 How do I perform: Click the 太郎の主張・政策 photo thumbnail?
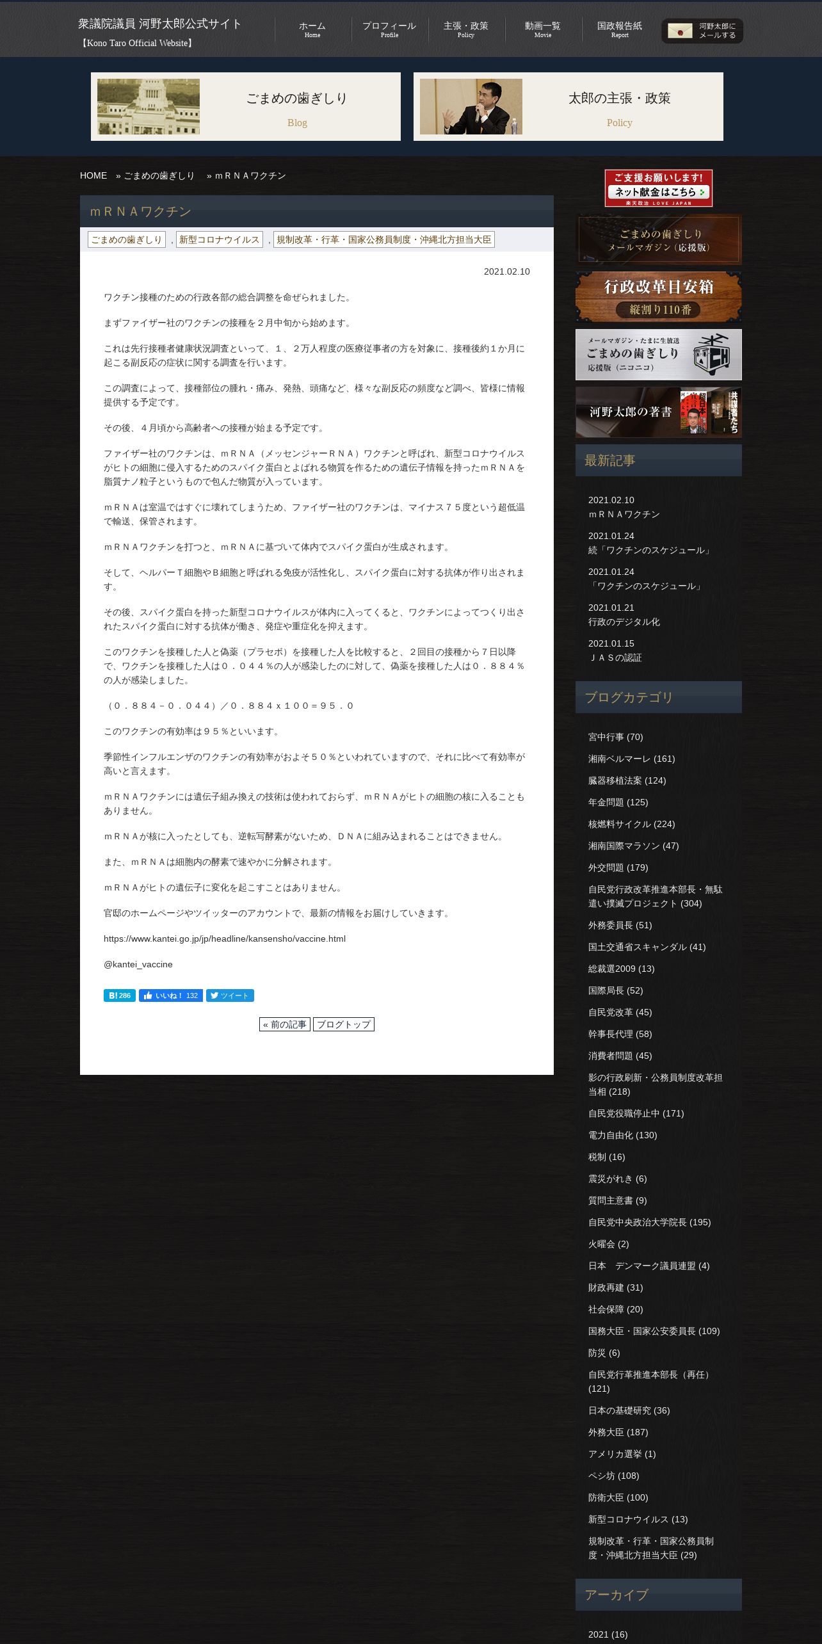[x=471, y=106]
